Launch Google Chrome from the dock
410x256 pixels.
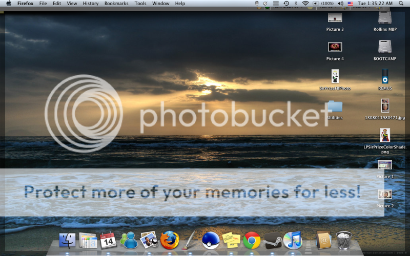(x=251, y=240)
